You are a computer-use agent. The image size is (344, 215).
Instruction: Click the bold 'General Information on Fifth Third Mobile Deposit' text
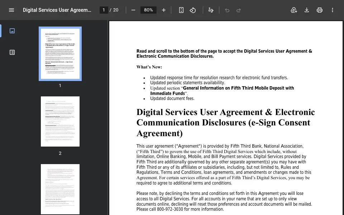pos(222,91)
